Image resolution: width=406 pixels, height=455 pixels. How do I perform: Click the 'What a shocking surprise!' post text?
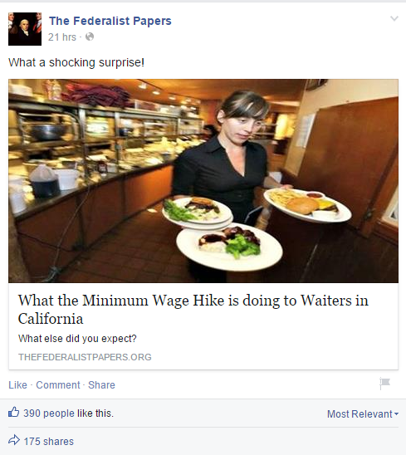coord(76,62)
